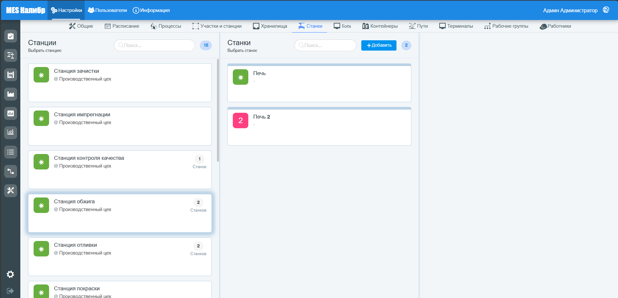Image resolution: width=618 pixels, height=298 pixels.
Task: Open the gear settings icon in sidebar
Action: [10, 274]
